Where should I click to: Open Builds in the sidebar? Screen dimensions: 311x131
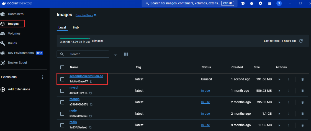(12, 43)
